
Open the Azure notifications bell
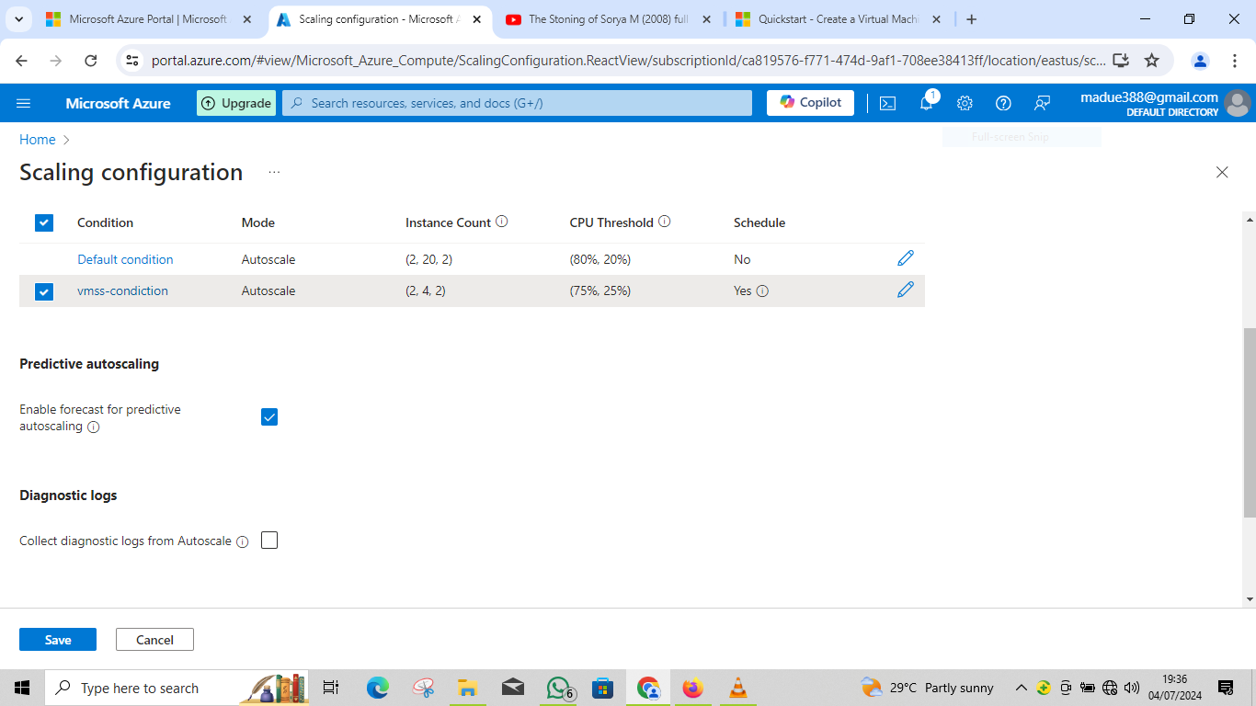point(926,103)
